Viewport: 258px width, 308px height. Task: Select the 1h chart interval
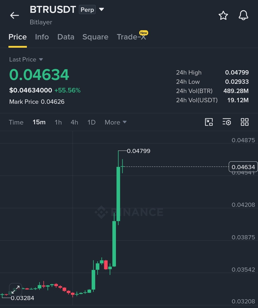click(58, 122)
